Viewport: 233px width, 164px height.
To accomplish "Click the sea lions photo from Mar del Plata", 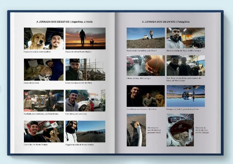I will [85, 69].
